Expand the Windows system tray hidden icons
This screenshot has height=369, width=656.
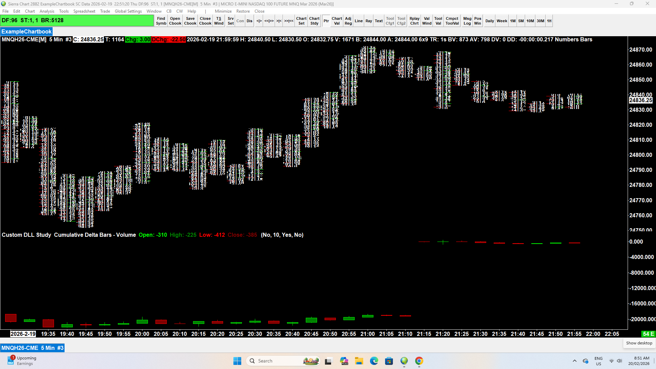[x=575, y=361]
